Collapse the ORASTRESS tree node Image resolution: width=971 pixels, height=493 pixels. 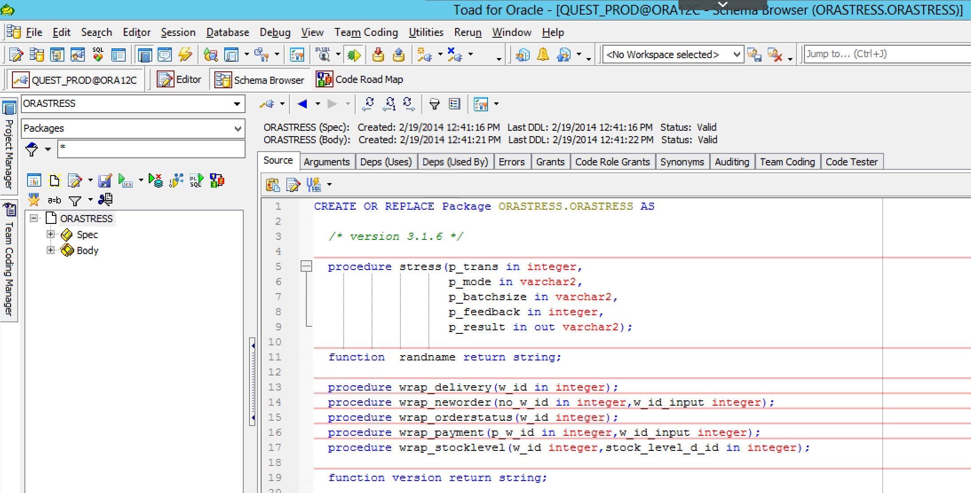coord(34,218)
